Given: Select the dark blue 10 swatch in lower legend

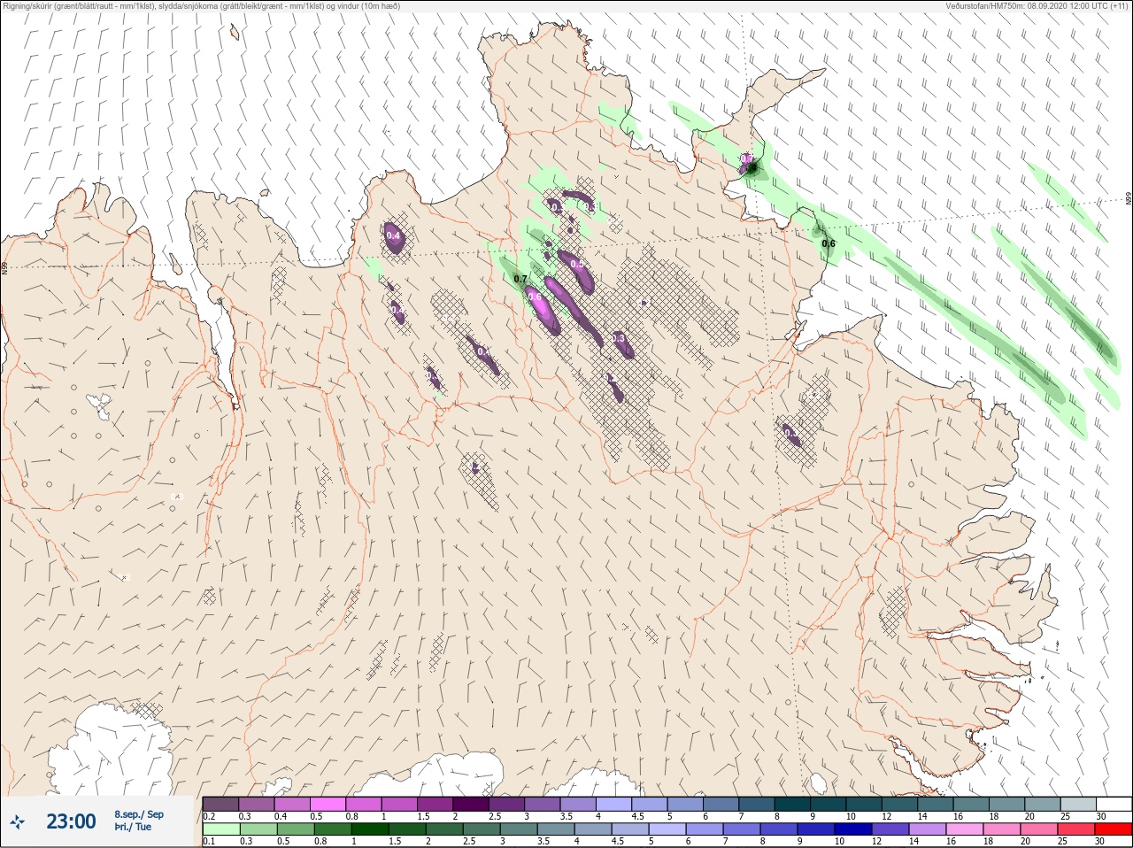Looking at the screenshot, I should (x=852, y=829).
